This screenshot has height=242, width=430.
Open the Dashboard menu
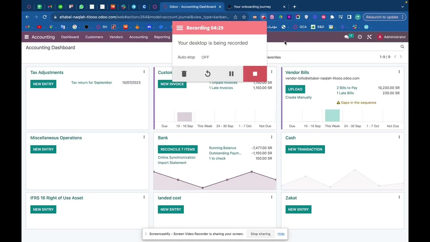(70, 37)
